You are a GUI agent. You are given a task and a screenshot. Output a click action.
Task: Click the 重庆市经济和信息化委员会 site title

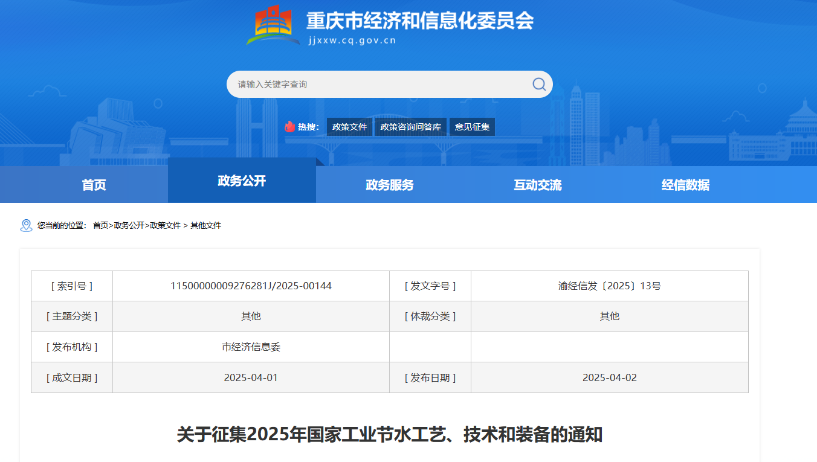pyautogui.click(x=419, y=21)
